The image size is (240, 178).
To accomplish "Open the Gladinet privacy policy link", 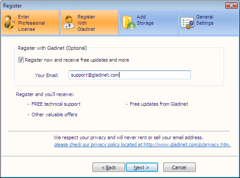I will [x=142, y=145].
